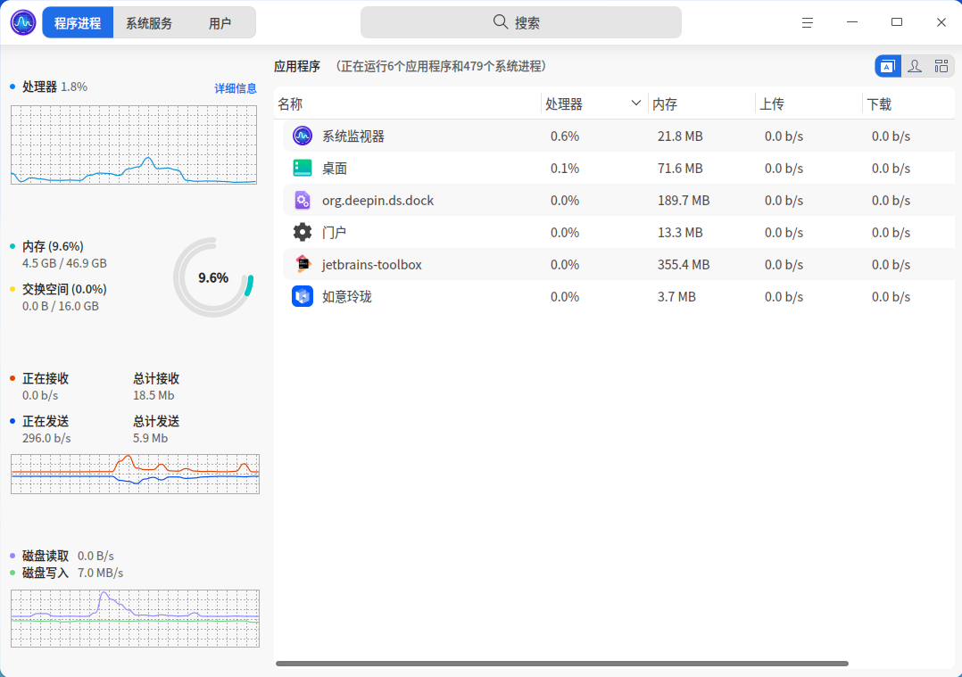
Task: Select the 桌面 process icon
Action: tap(302, 168)
